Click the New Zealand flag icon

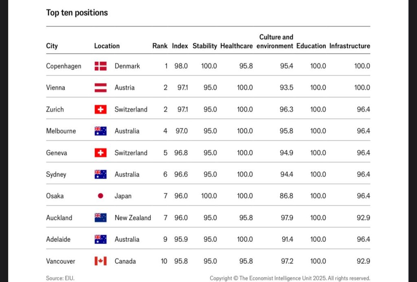[101, 218]
